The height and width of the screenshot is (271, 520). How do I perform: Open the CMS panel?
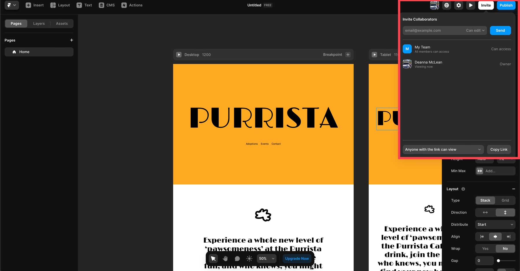pyautogui.click(x=107, y=5)
